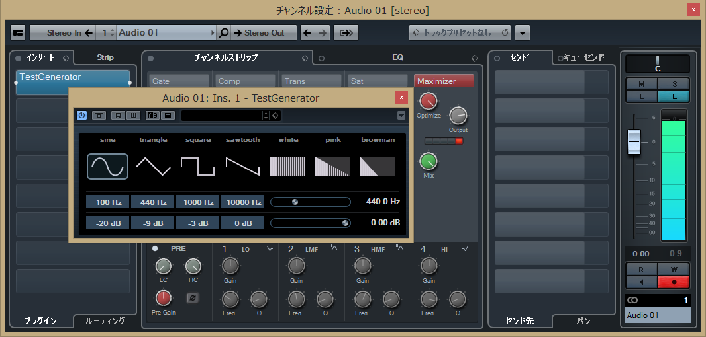Switch to the EQ tab
The image size is (706, 337).
(x=397, y=57)
